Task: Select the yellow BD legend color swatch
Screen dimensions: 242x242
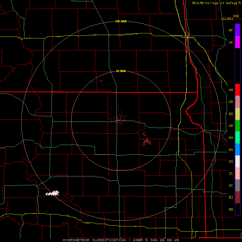Action: pos(237,114)
